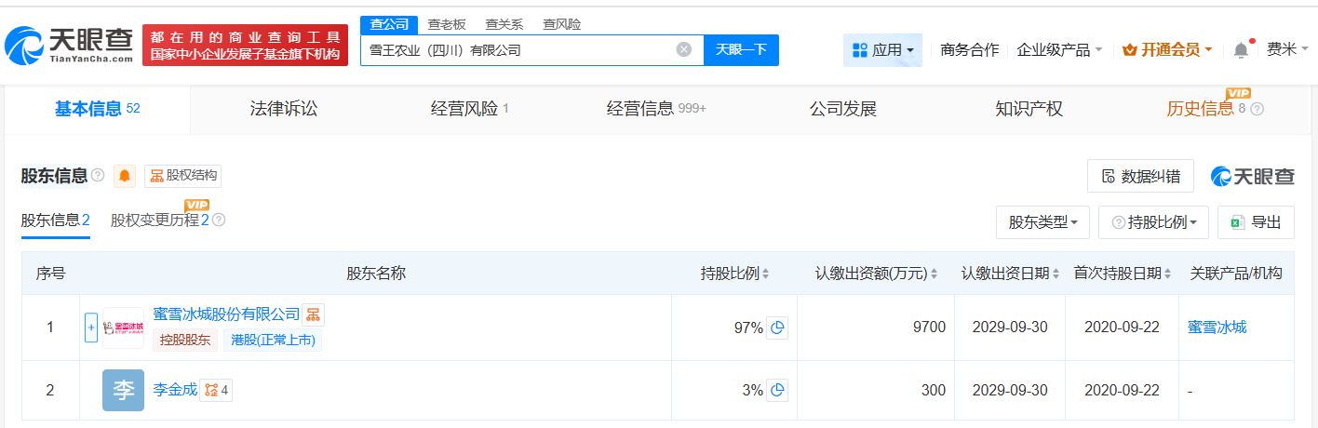1318x428 pixels.
Task: Click the 导出 export button
Action: [1256, 222]
